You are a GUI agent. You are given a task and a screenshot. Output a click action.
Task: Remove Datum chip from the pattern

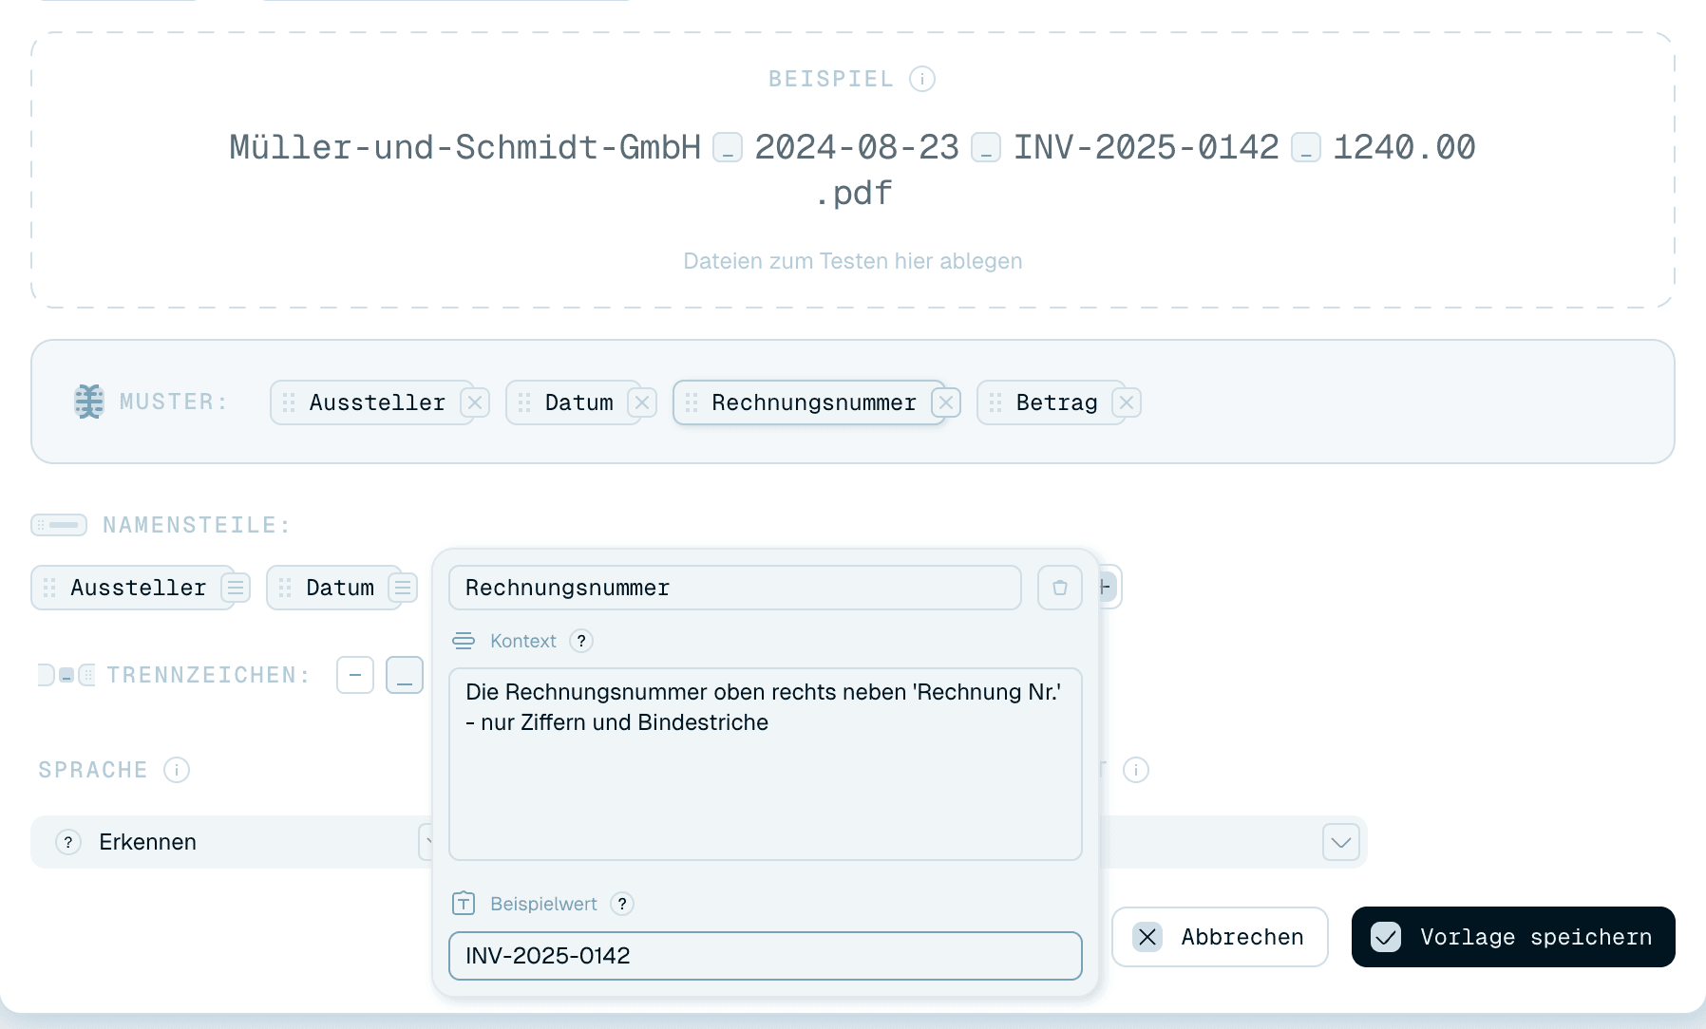(642, 402)
